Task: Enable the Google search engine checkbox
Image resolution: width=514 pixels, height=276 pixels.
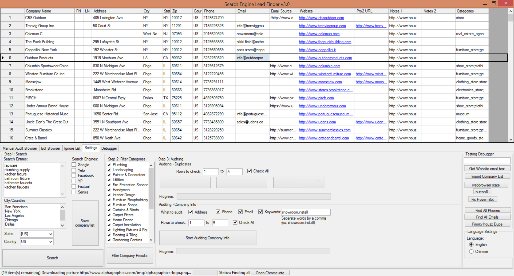Action: pyautogui.click(x=74, y=165)
